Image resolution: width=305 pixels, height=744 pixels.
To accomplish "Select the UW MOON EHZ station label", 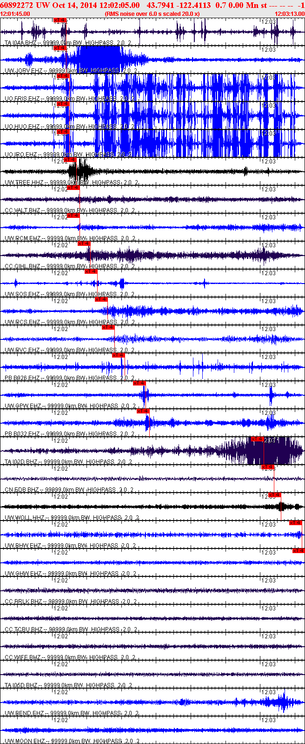I will tap(72, 741).
